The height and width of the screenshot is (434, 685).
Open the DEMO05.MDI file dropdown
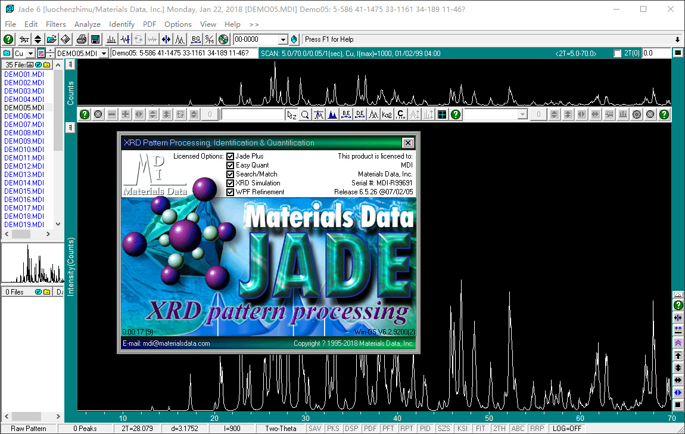click(104, 53)
